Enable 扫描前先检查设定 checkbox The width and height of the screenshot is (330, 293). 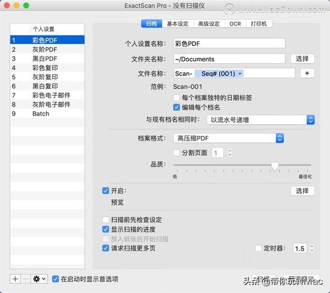point(105,220)
